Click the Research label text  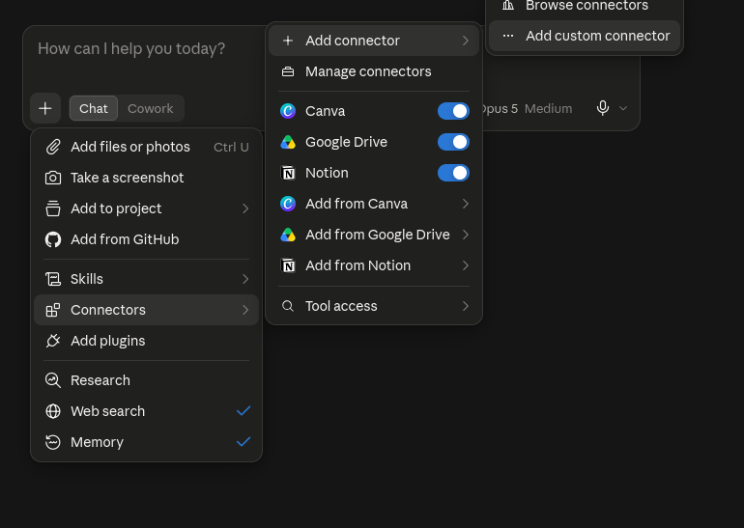pos(100,380)
